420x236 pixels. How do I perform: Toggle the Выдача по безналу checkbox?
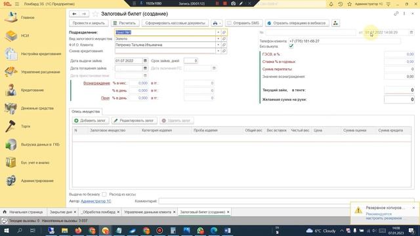tap(104, 194)
